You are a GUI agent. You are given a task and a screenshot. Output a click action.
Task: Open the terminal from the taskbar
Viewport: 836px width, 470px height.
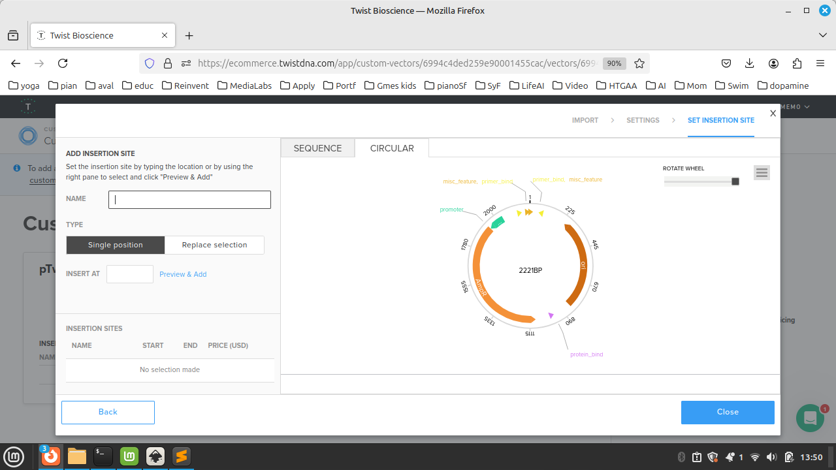[103, 456]
